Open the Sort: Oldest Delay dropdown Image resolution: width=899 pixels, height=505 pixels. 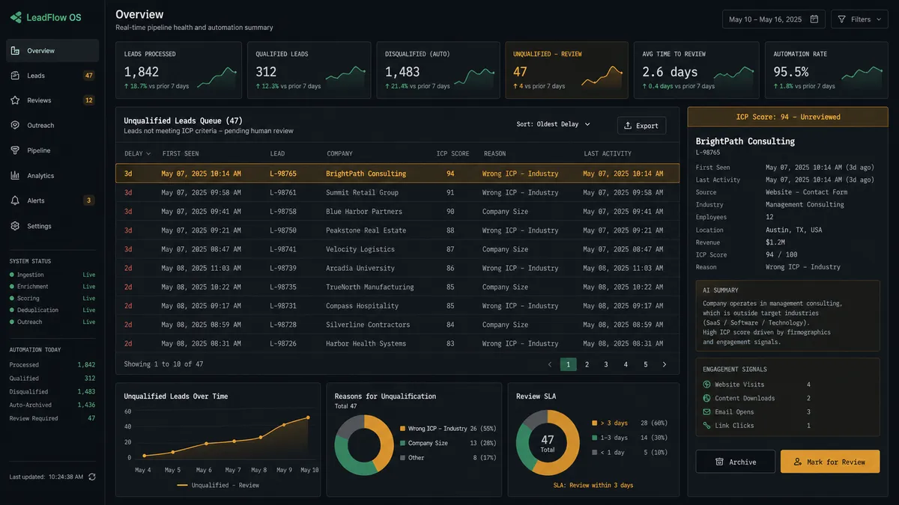554,124
